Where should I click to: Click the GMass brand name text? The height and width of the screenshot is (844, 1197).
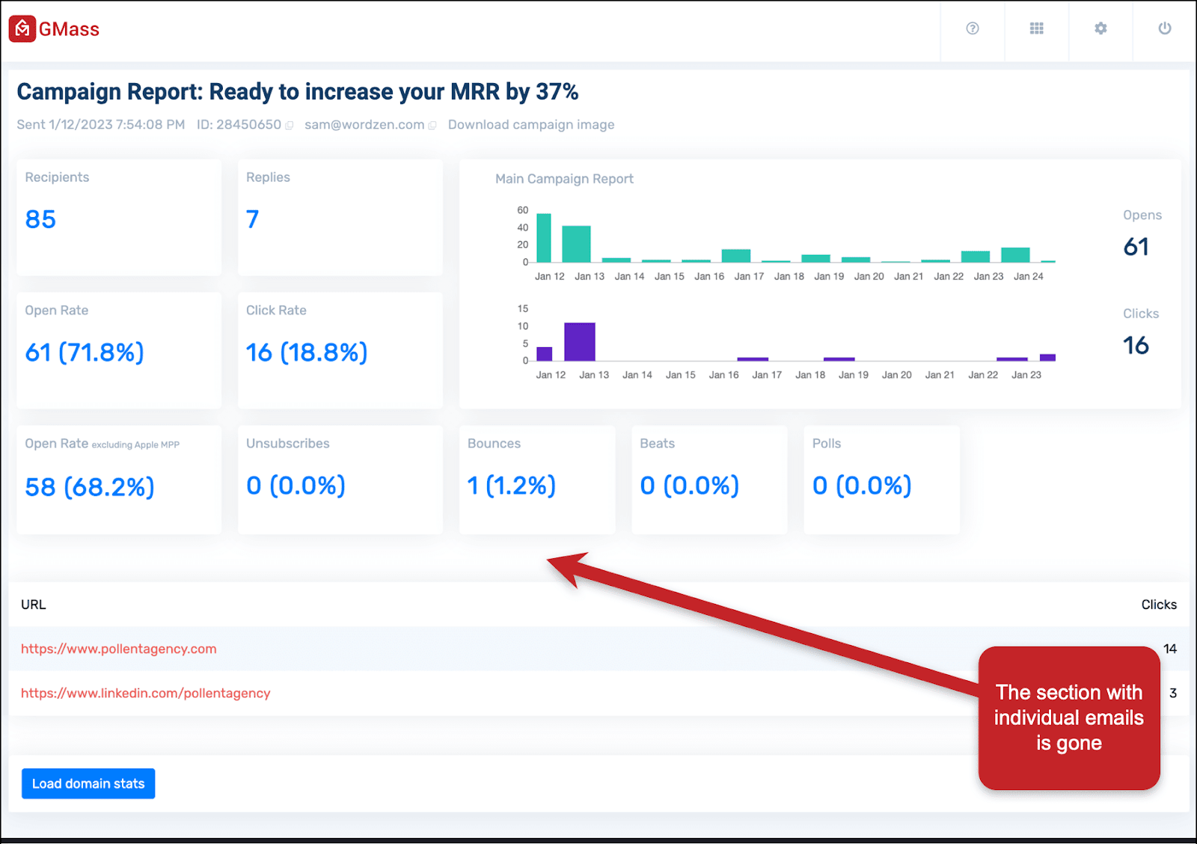coord(69,29)
